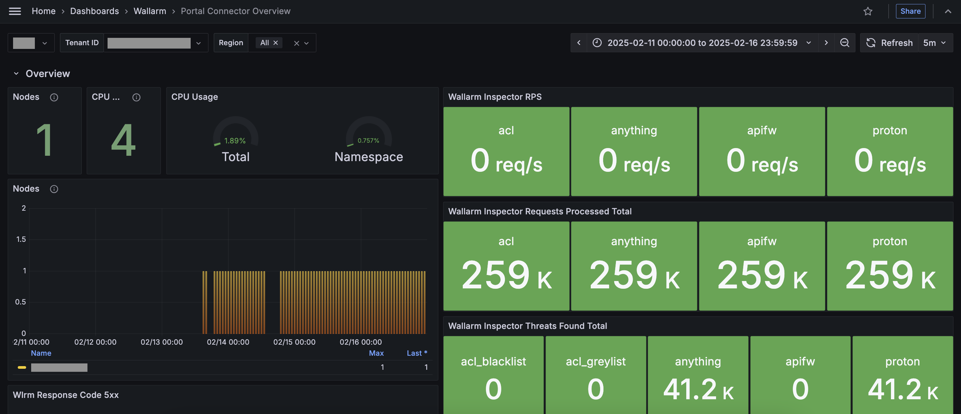Shift time range forward with right arrow
The height and width of the screenshot is (414, 961).
pos(826,43)
